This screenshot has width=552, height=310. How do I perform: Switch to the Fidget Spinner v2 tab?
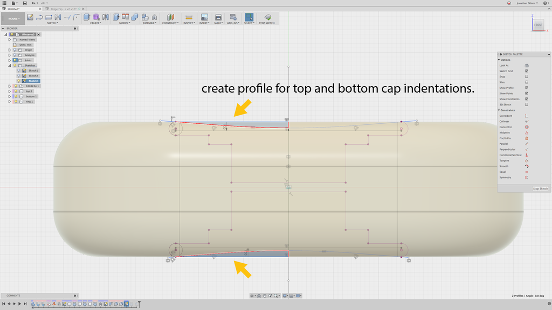click(x=65, y=9)
